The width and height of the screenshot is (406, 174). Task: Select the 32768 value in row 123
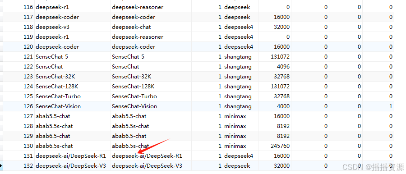[x=281, y=77]
